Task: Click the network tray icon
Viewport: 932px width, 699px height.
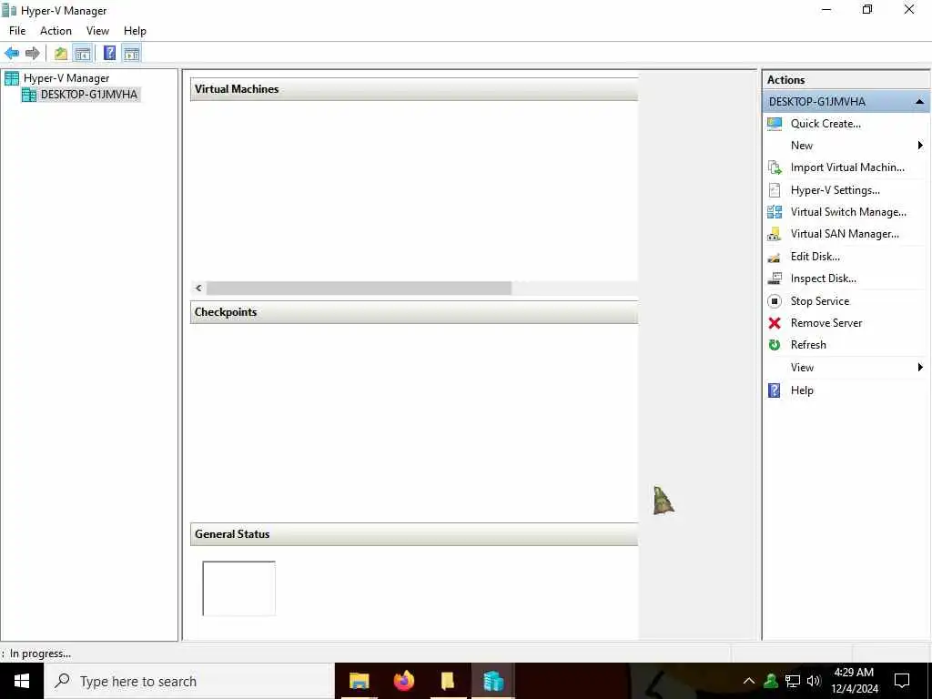Action: (x=793, y=681)
